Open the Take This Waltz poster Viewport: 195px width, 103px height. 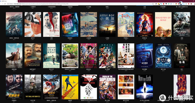126,87
